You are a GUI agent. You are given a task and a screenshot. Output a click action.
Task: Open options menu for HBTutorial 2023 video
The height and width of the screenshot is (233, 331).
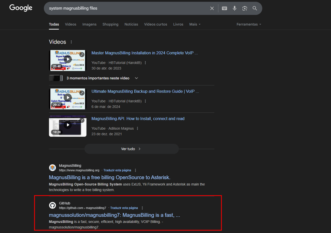145,63
